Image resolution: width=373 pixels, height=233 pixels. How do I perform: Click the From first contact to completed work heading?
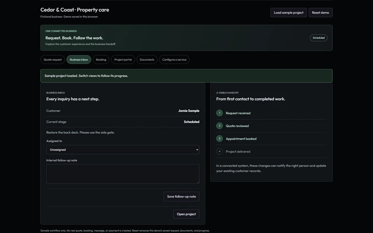coord(251,99)
